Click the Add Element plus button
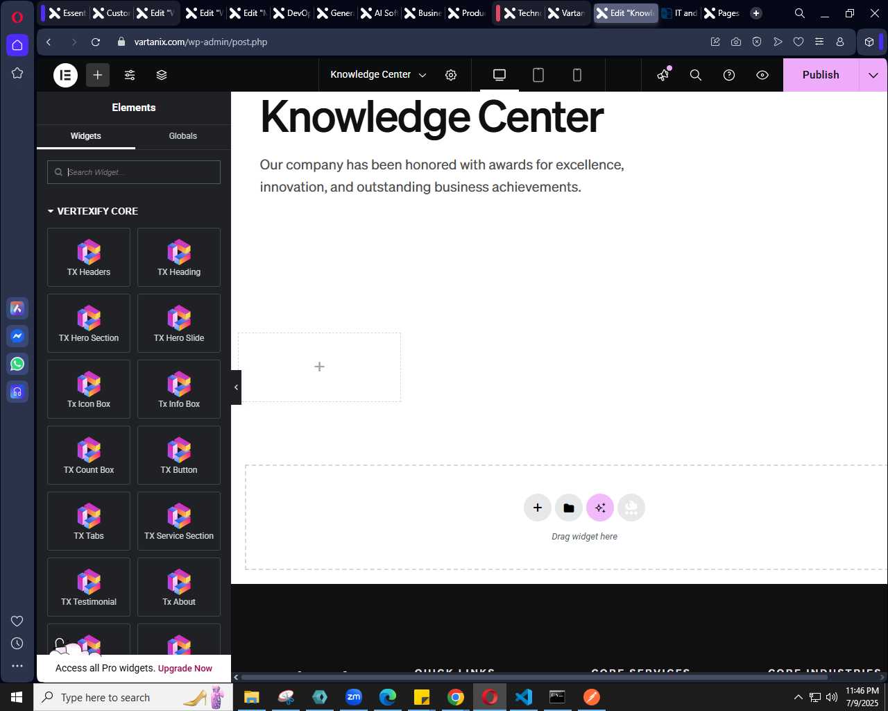Screen dimensions: 888x711 (x=98, y=75)
